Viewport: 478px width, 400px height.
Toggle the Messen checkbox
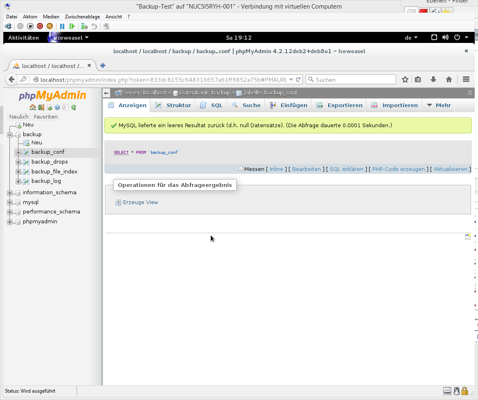point(241,169)
